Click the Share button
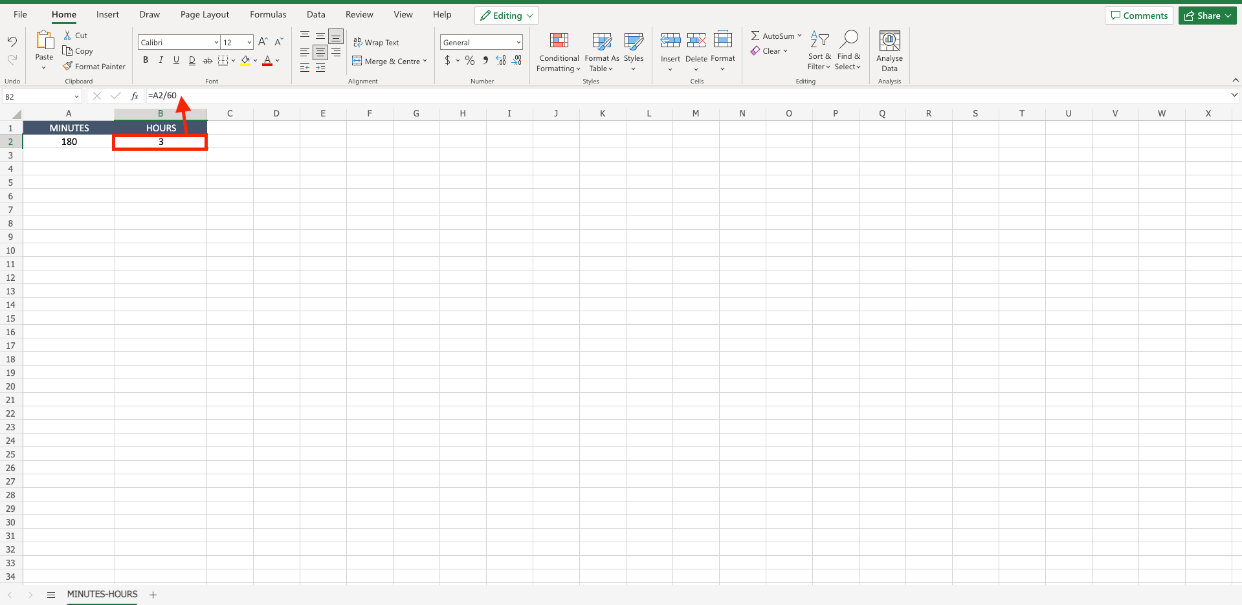 1206,15
